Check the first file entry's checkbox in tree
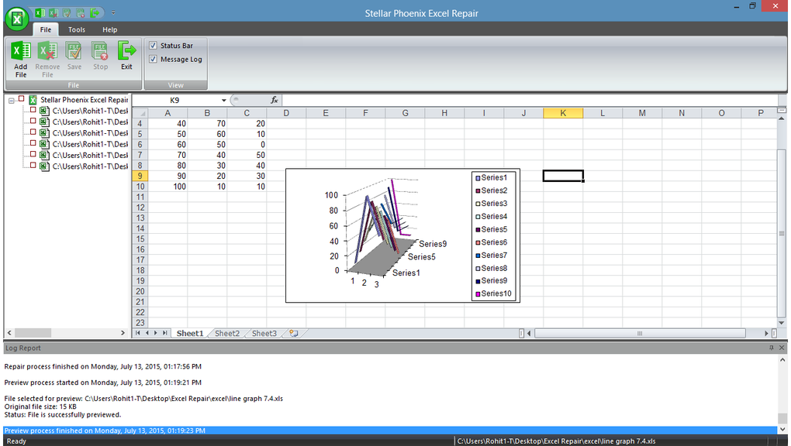Image resolution: width=791 pixels, height=446 pixels. (x=33, y=110)
